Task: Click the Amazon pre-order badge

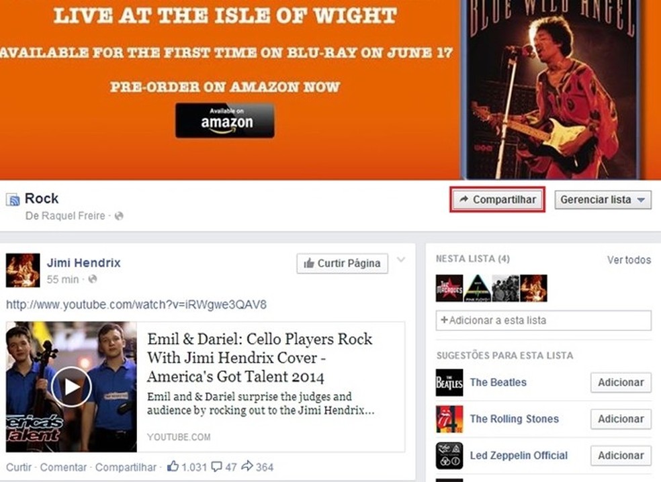Action: (x=225, y=121)
